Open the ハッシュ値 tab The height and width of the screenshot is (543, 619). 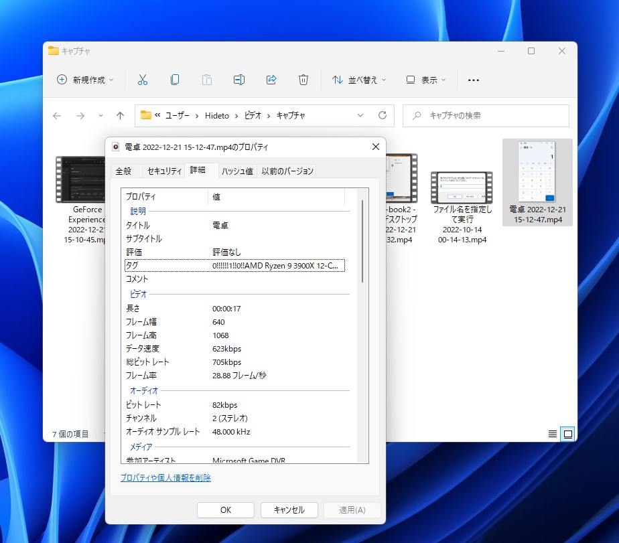[237, 171]
